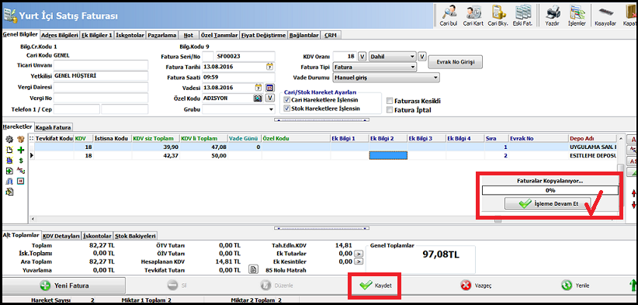Open the Cari bul search icon
This screenshot has width=638, height=305.
click(x=449, y=16)
